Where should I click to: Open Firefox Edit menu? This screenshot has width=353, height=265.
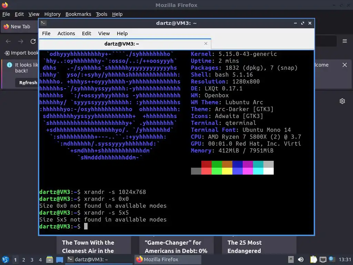point(19,14)
